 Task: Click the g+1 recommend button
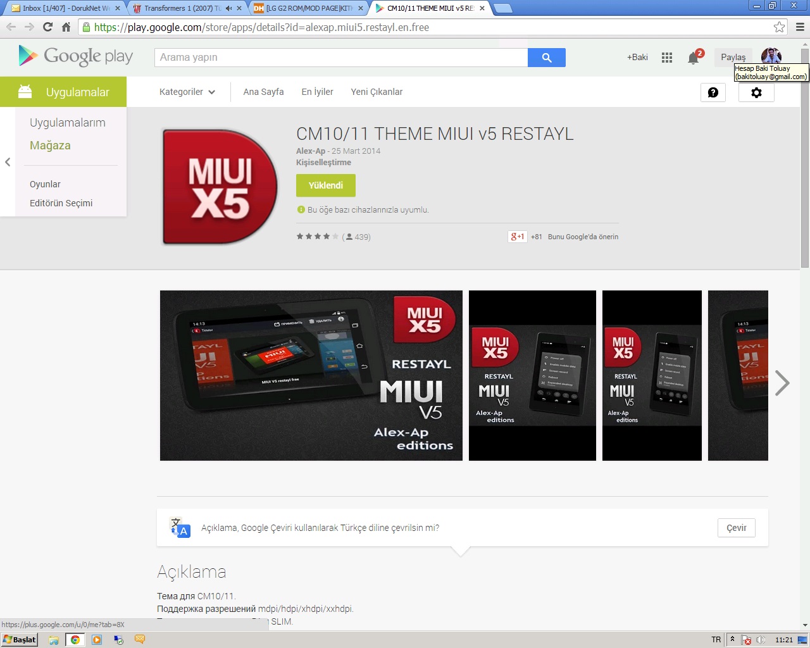518,237
